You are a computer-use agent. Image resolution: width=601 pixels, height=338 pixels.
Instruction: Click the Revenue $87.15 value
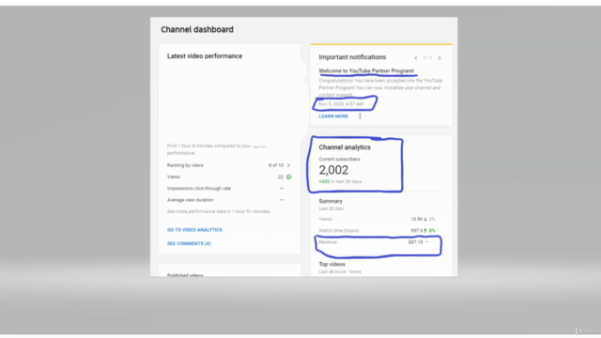415,242
